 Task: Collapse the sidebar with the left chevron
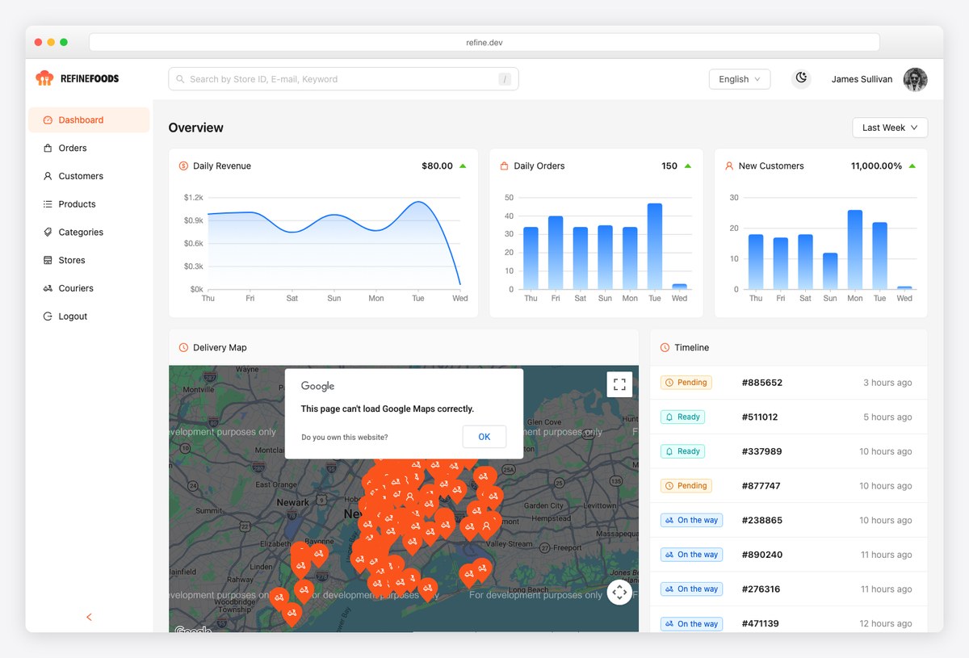click(x=89, y=618)
